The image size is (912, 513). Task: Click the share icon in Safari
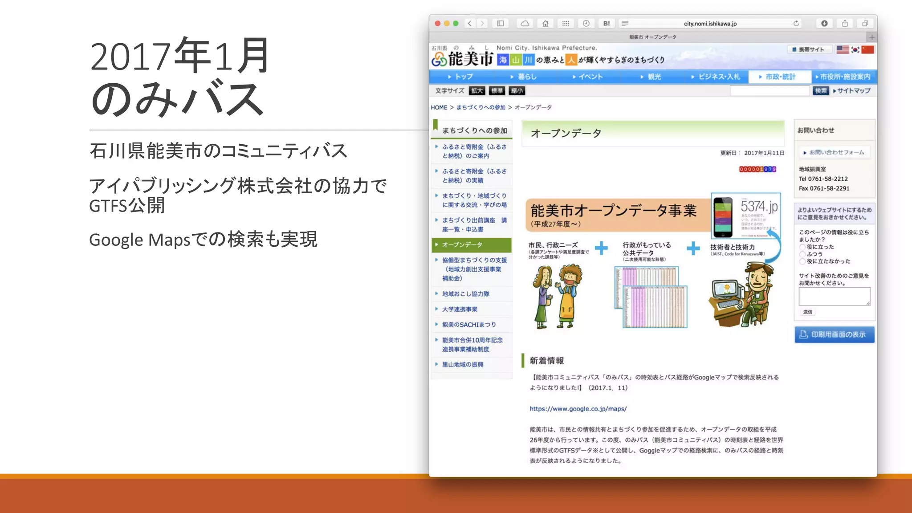tap(845, 24)
